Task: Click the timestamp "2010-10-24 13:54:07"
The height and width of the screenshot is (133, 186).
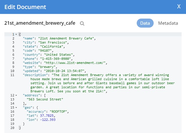Action: pyautogui.click(x=64, y=71)
